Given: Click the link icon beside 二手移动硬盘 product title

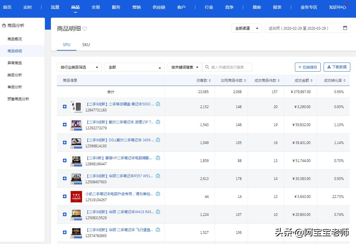Looking at the screenshot, I should (x=158, y=104).
